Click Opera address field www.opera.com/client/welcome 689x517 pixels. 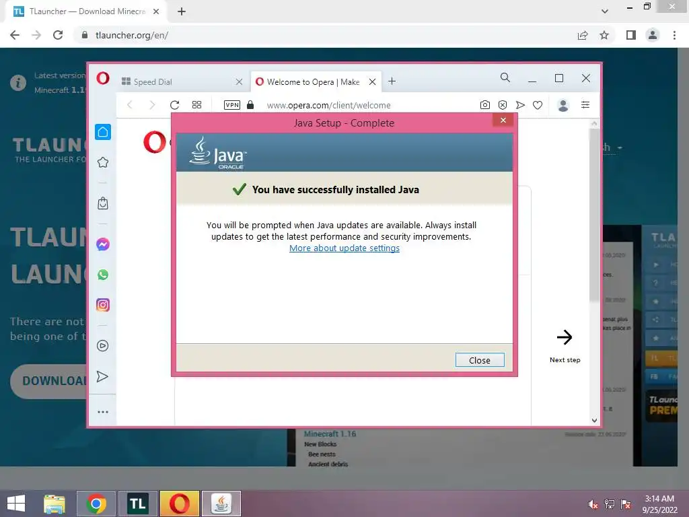coord(328,105)
